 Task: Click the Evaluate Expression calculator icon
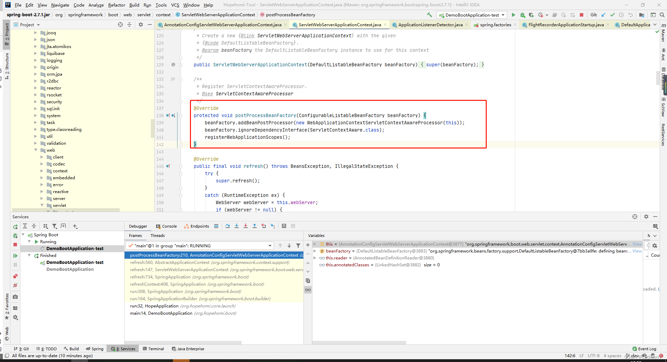click(284, 226)
